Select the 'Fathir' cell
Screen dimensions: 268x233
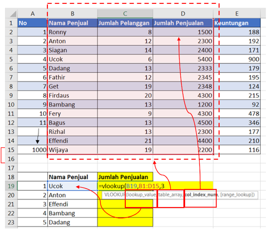[x=72, y=78]
